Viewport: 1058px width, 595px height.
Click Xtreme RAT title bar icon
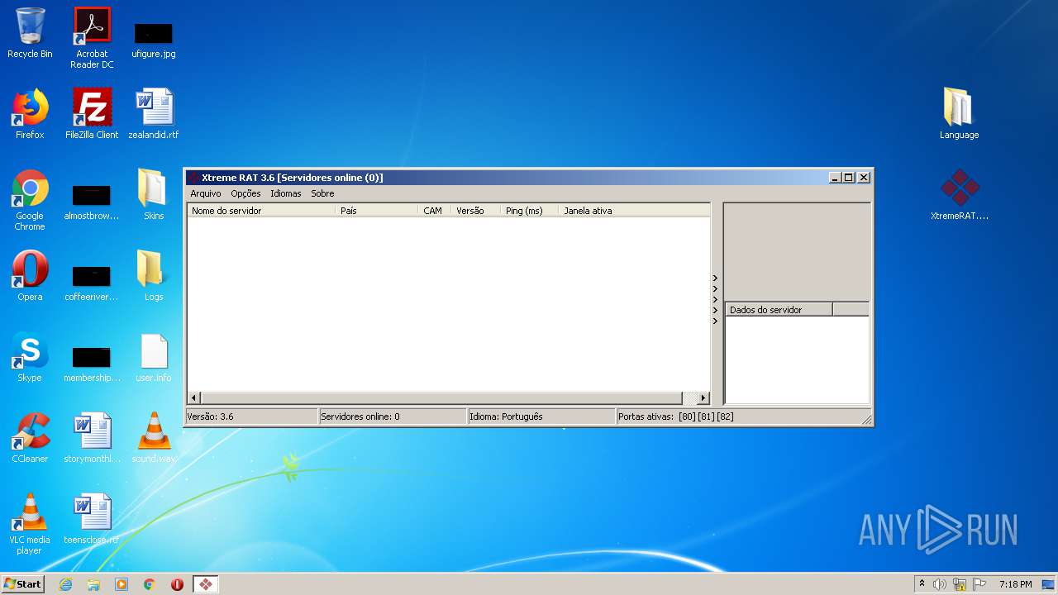pyautogui.click(x=193, y=178)
